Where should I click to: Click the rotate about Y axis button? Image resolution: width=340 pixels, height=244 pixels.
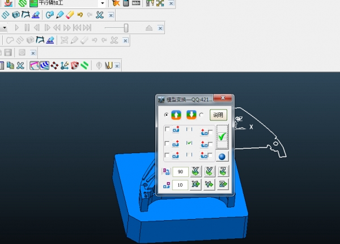209,171
